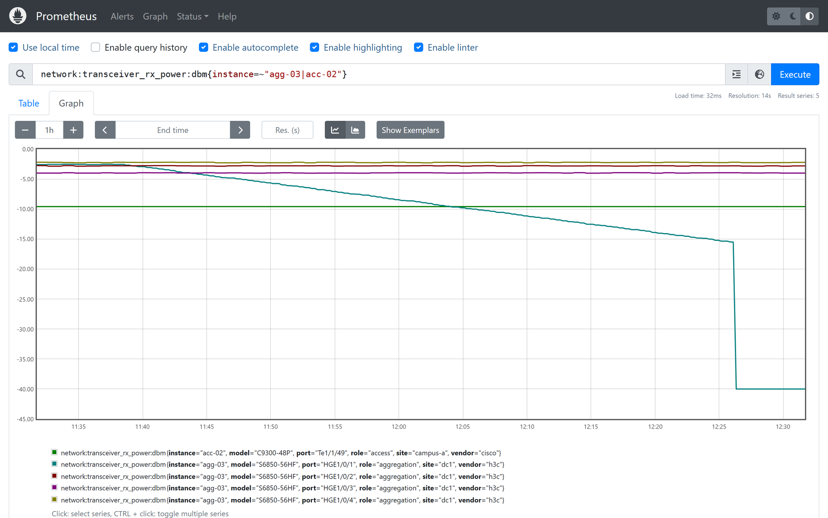
Task: Click the Execute button
Action: point(795,74)
